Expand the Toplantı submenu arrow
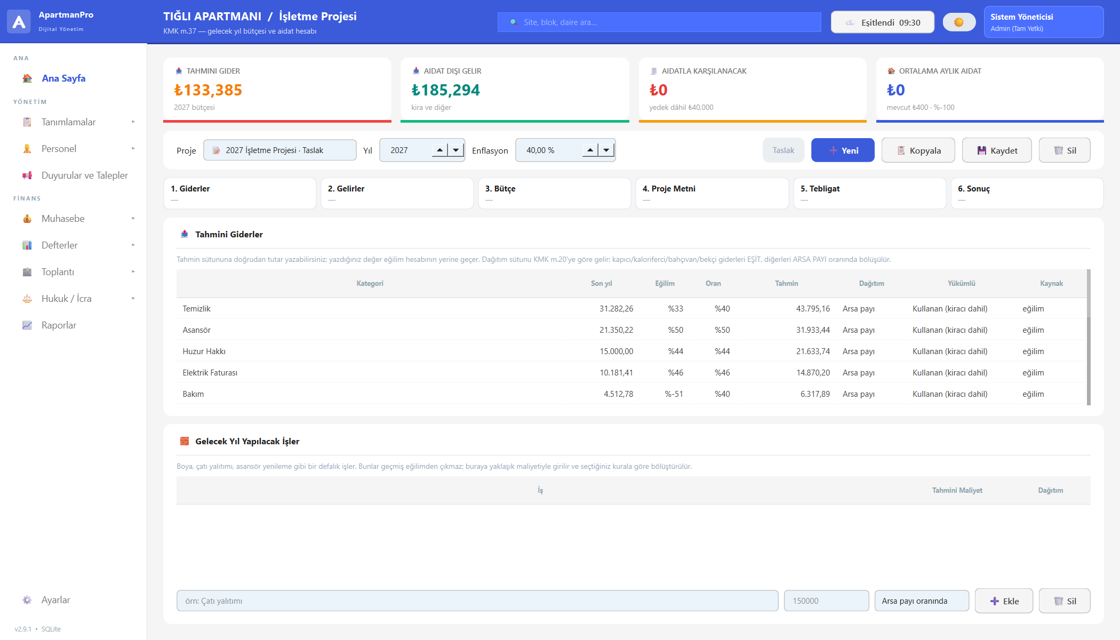The width and height of the screenshot is (1120, 640). (133, 272)
